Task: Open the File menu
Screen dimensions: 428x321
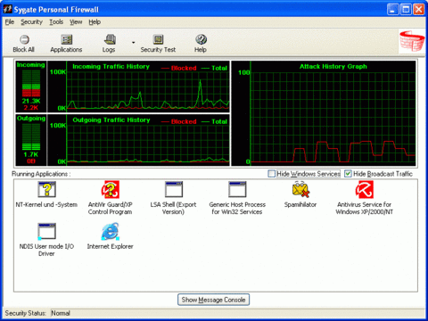Action: pyautogui.click(x=10, y=22)
